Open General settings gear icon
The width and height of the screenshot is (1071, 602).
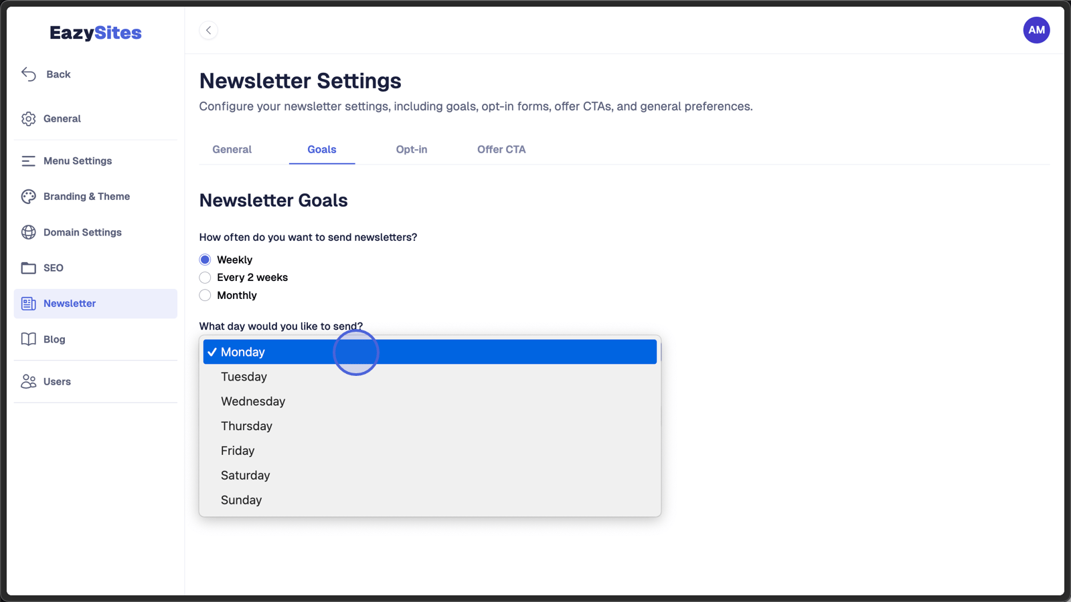coord(28,119)
